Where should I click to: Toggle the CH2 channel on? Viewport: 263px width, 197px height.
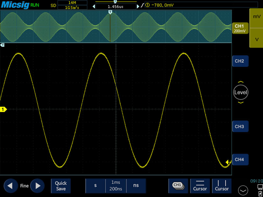point(240,61)
